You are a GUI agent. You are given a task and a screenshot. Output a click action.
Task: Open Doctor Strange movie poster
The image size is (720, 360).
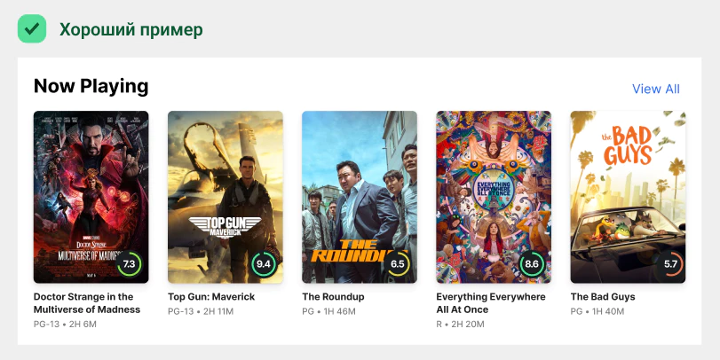pos(91,197)
